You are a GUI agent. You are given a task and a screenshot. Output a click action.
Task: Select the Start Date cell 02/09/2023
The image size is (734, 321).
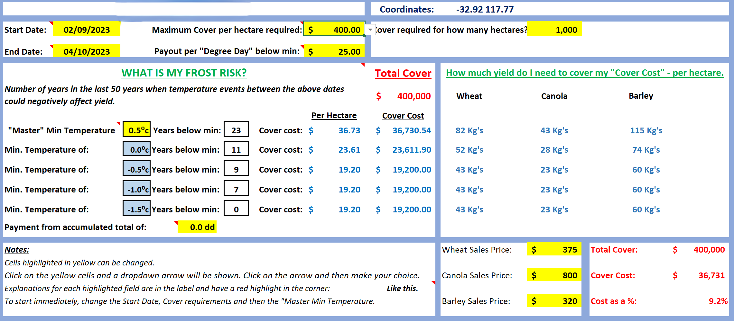pyautogui.click(x=87, y=30)
